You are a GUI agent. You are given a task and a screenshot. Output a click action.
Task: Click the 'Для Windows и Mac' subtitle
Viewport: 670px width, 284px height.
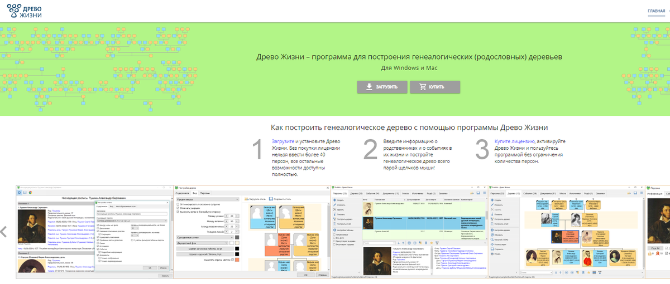tap(409, 68)
